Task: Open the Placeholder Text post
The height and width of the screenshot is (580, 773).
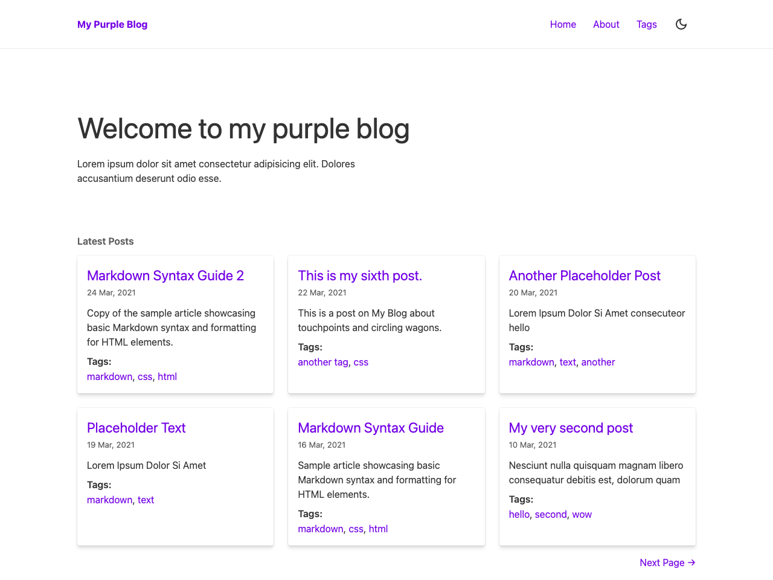Action: point(136,428)
